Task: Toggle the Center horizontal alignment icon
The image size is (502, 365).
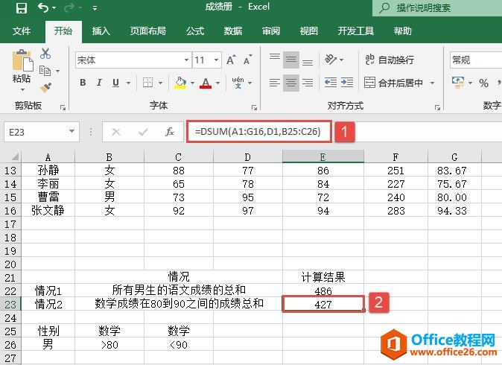Action: pos(291,83)
